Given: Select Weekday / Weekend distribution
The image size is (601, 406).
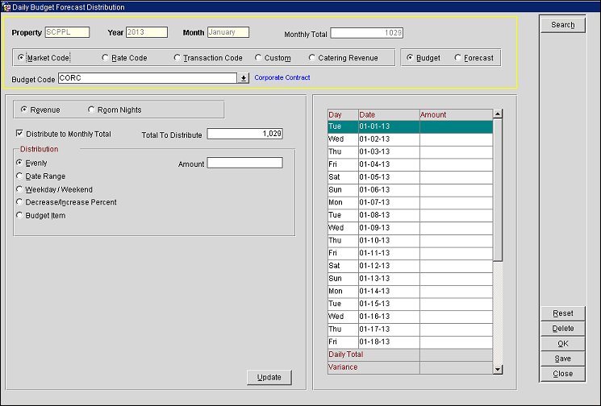Looking at the screenshot, I should tap(20, 189).
